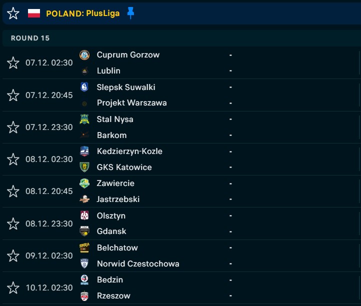Click the Poland flag icon
The width and height of the screenshot is (361, 306).
tap(34, 13)
